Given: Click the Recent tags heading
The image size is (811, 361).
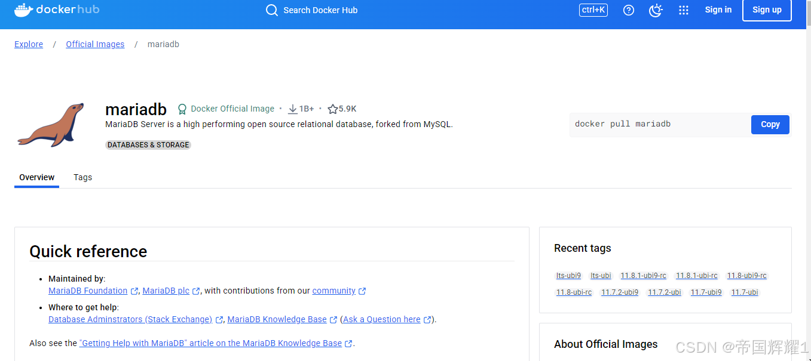Looking at the screenshot, I should point(583,248).
